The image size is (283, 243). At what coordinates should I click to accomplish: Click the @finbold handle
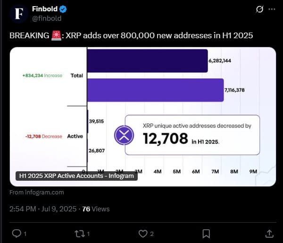point(46,18)
